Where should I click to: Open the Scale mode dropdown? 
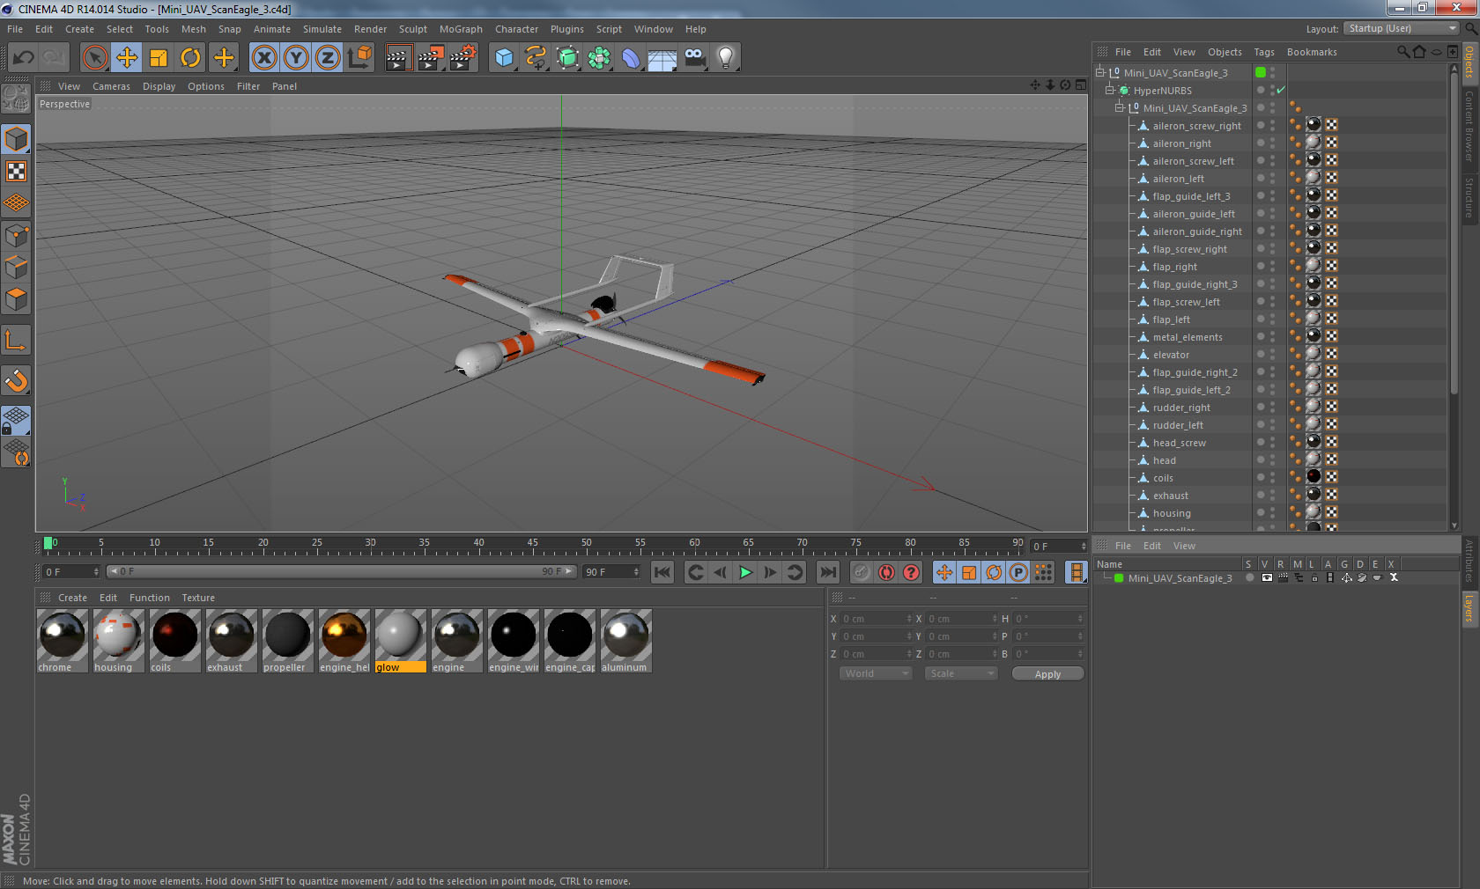960,673
